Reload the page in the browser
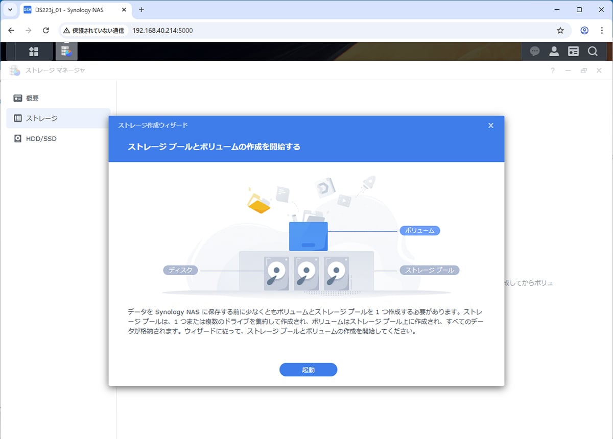This screenshot has height=439, width=613. click(45, 31)
